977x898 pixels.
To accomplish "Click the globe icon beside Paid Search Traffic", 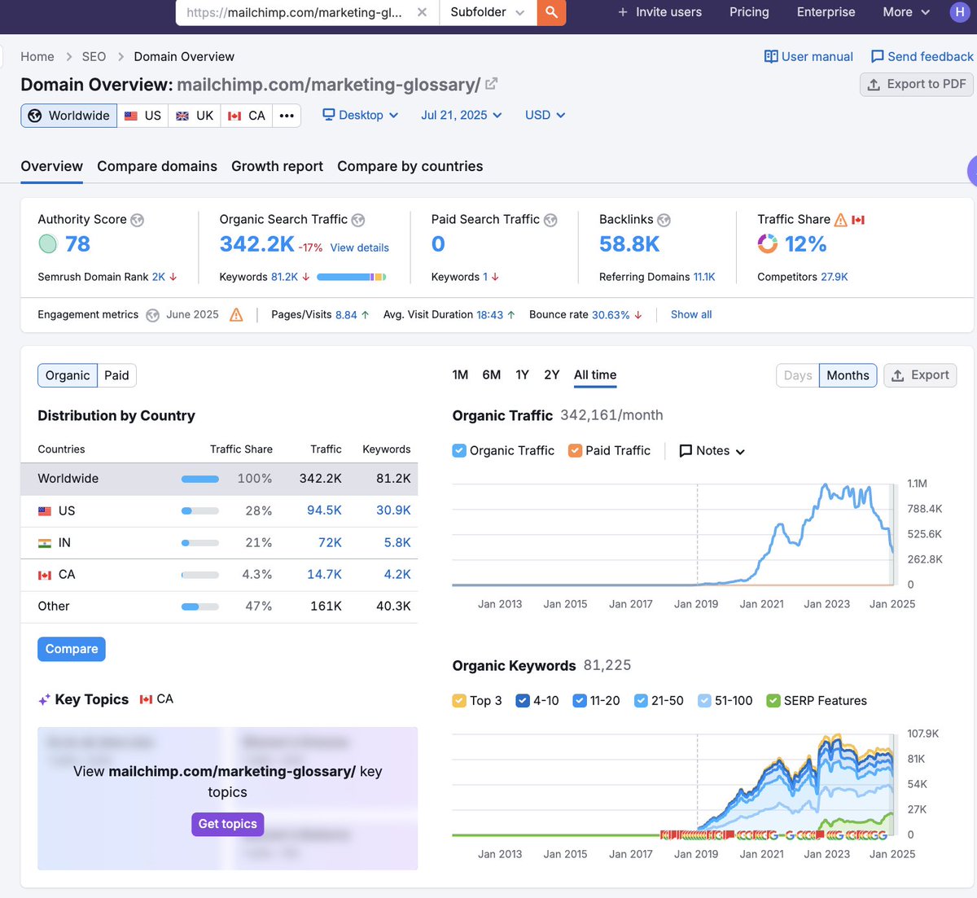I will point(550,220).
